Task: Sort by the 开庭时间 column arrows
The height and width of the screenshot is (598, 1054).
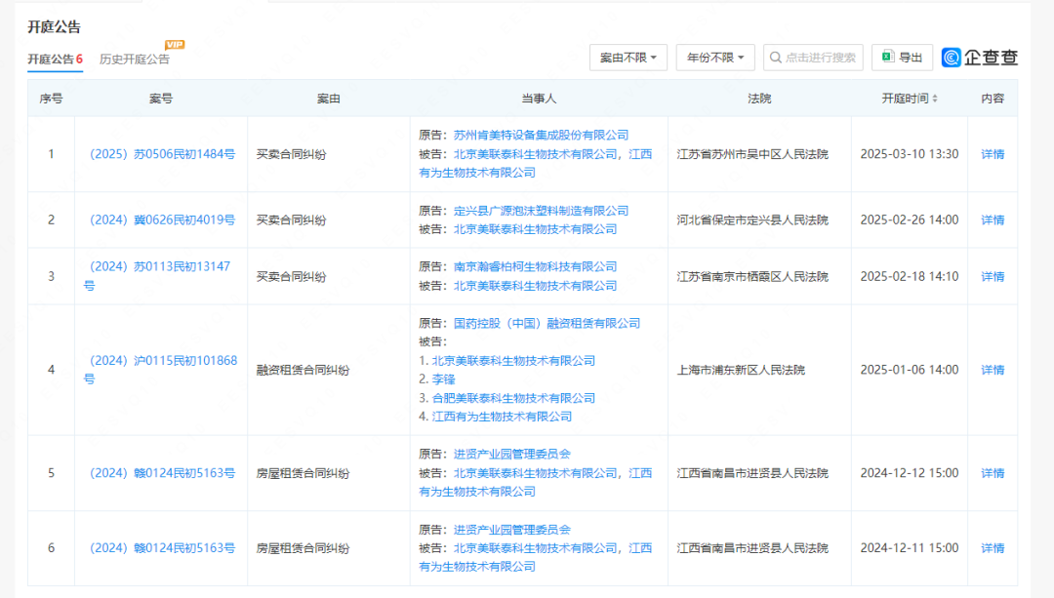Action: (935, 99)
